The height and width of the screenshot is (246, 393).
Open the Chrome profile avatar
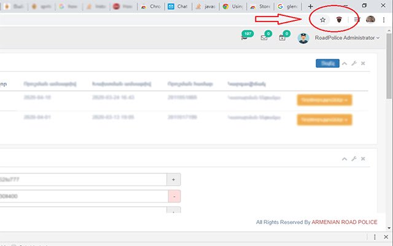point(370,19)
